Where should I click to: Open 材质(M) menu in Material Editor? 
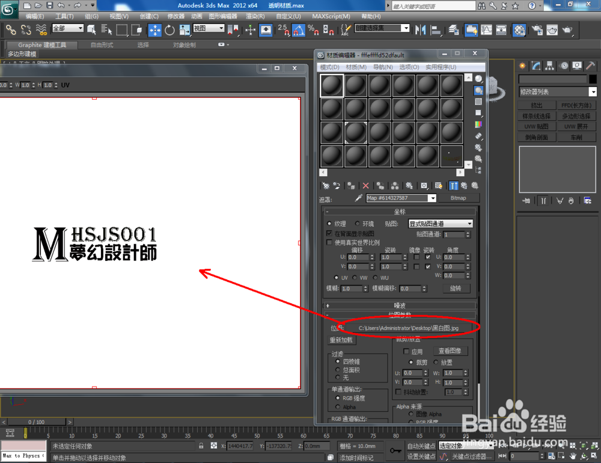click(x=356, y=67)
